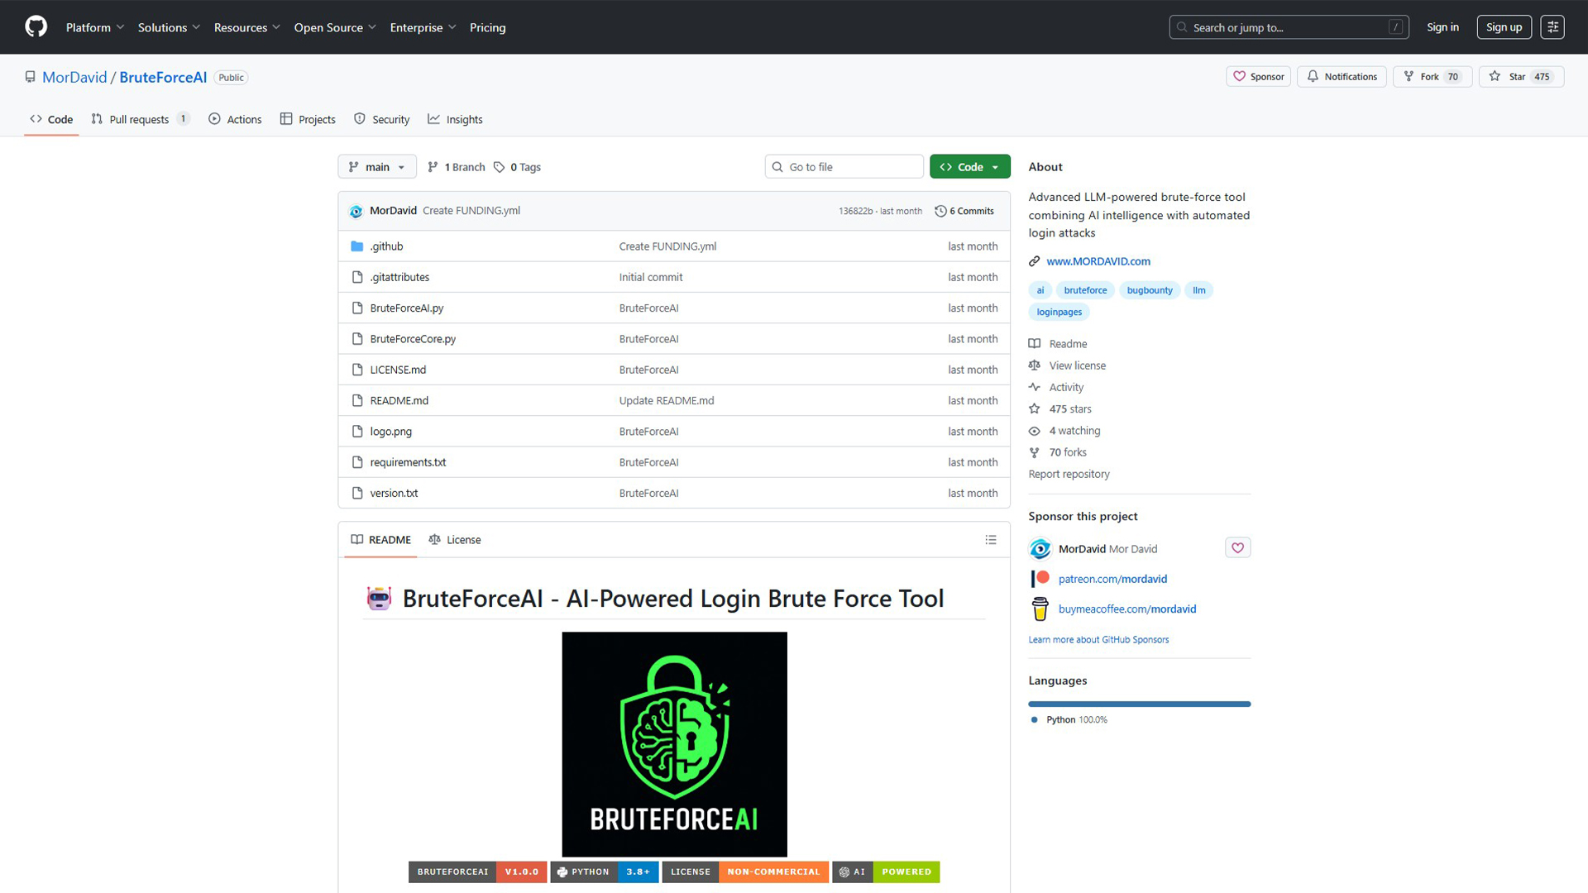The image size is (1588, 893).
Task: Click the Go to file search field
Action: tap(844, 166)
